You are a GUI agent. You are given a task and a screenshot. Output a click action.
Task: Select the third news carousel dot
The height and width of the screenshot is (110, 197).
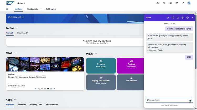click(x=45, y=88)
